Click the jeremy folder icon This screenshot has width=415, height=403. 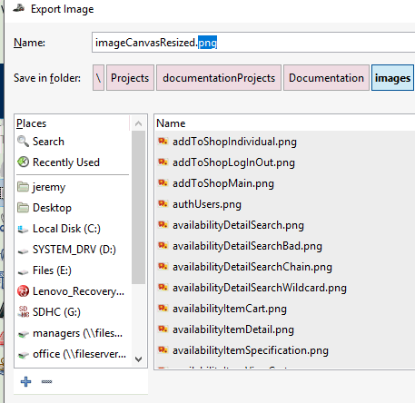[x=23, y=187]
